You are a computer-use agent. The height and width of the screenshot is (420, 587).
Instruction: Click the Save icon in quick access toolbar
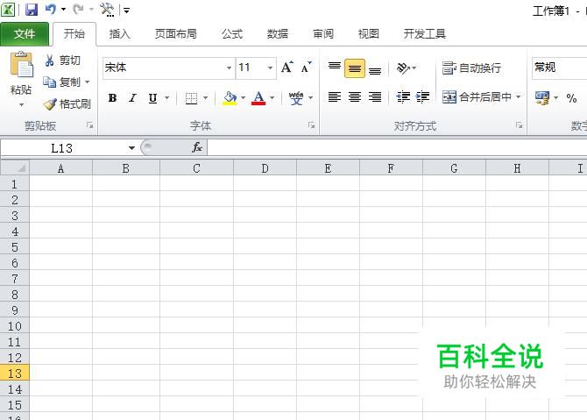[32, 10]
